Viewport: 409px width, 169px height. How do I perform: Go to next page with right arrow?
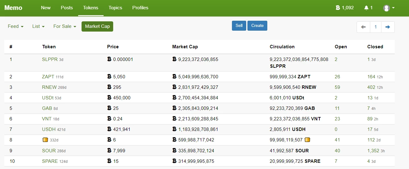[388, 27]
